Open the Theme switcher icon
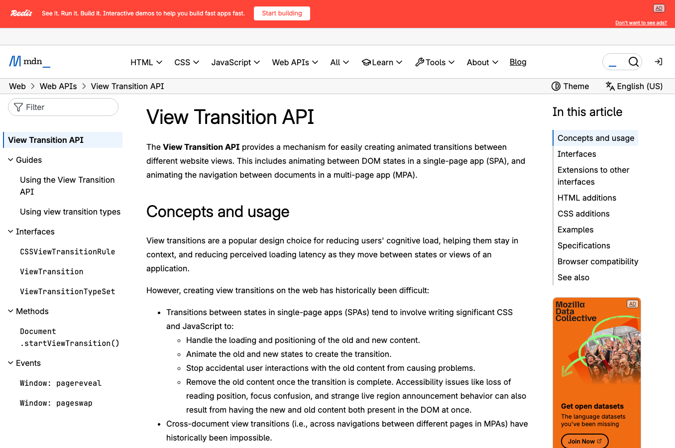This screenshot has width=675, height=448. [556, 86]
